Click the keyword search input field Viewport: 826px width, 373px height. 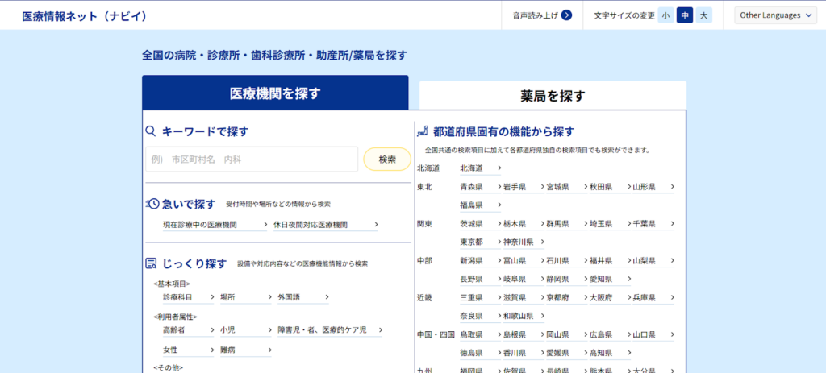(252, 160)
